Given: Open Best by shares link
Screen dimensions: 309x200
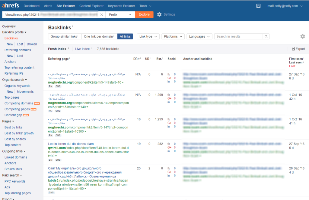Looking at the screenshot, I should point(15,139).
